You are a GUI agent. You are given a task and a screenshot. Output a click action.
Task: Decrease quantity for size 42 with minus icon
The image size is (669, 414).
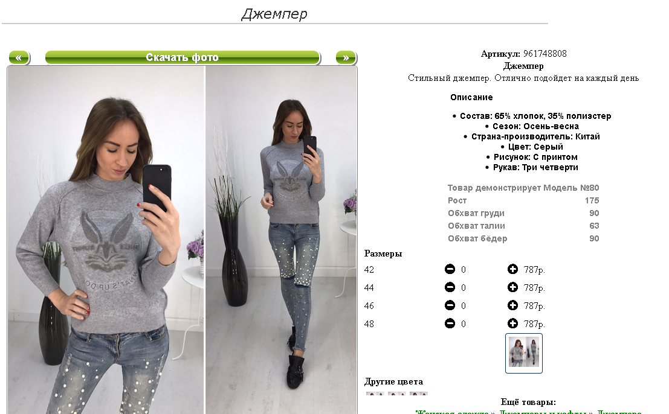click(x=450, y=269)
